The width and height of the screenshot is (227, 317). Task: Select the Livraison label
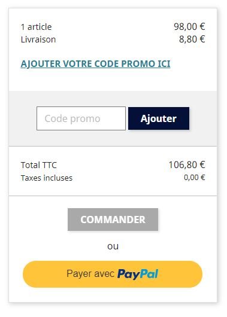coord(38,39)
